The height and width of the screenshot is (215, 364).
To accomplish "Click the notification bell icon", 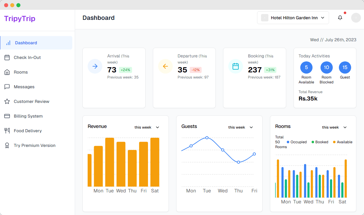I will [x=340, y=18].
